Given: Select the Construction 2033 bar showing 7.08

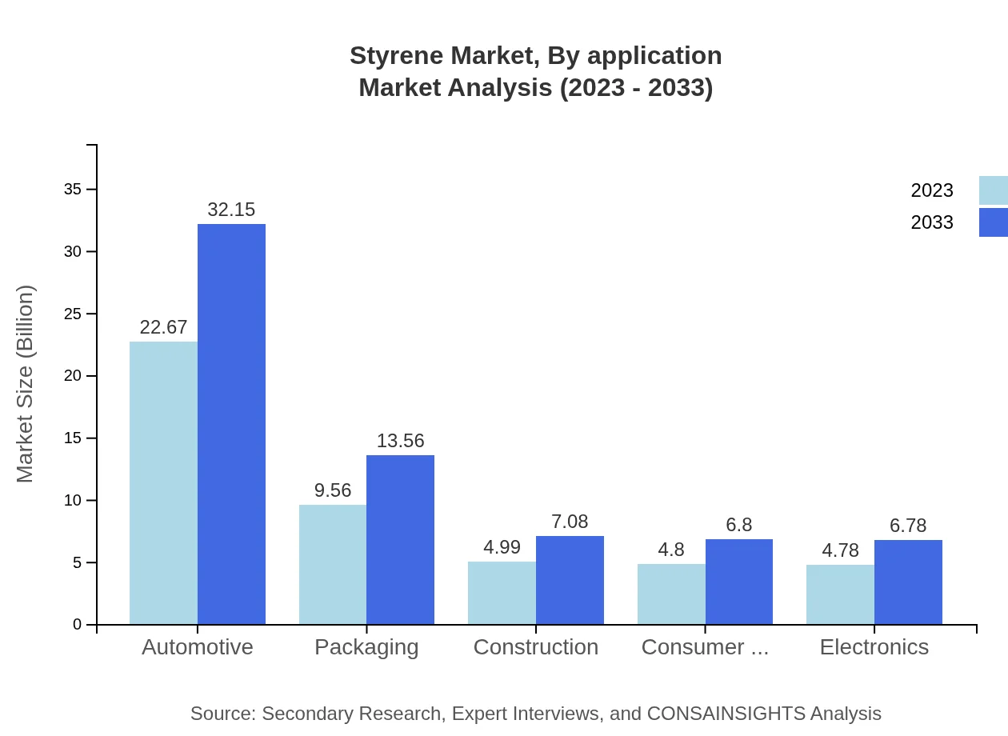Looking at the screenshot, I should [x=570, y=580].
